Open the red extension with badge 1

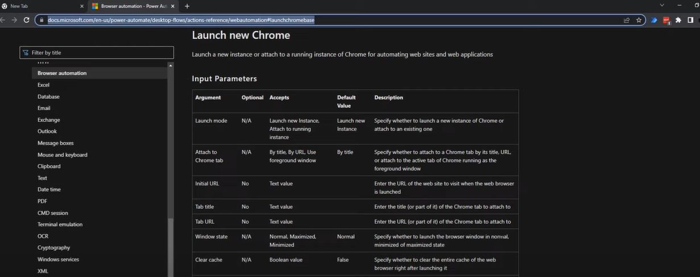point(666,20)
